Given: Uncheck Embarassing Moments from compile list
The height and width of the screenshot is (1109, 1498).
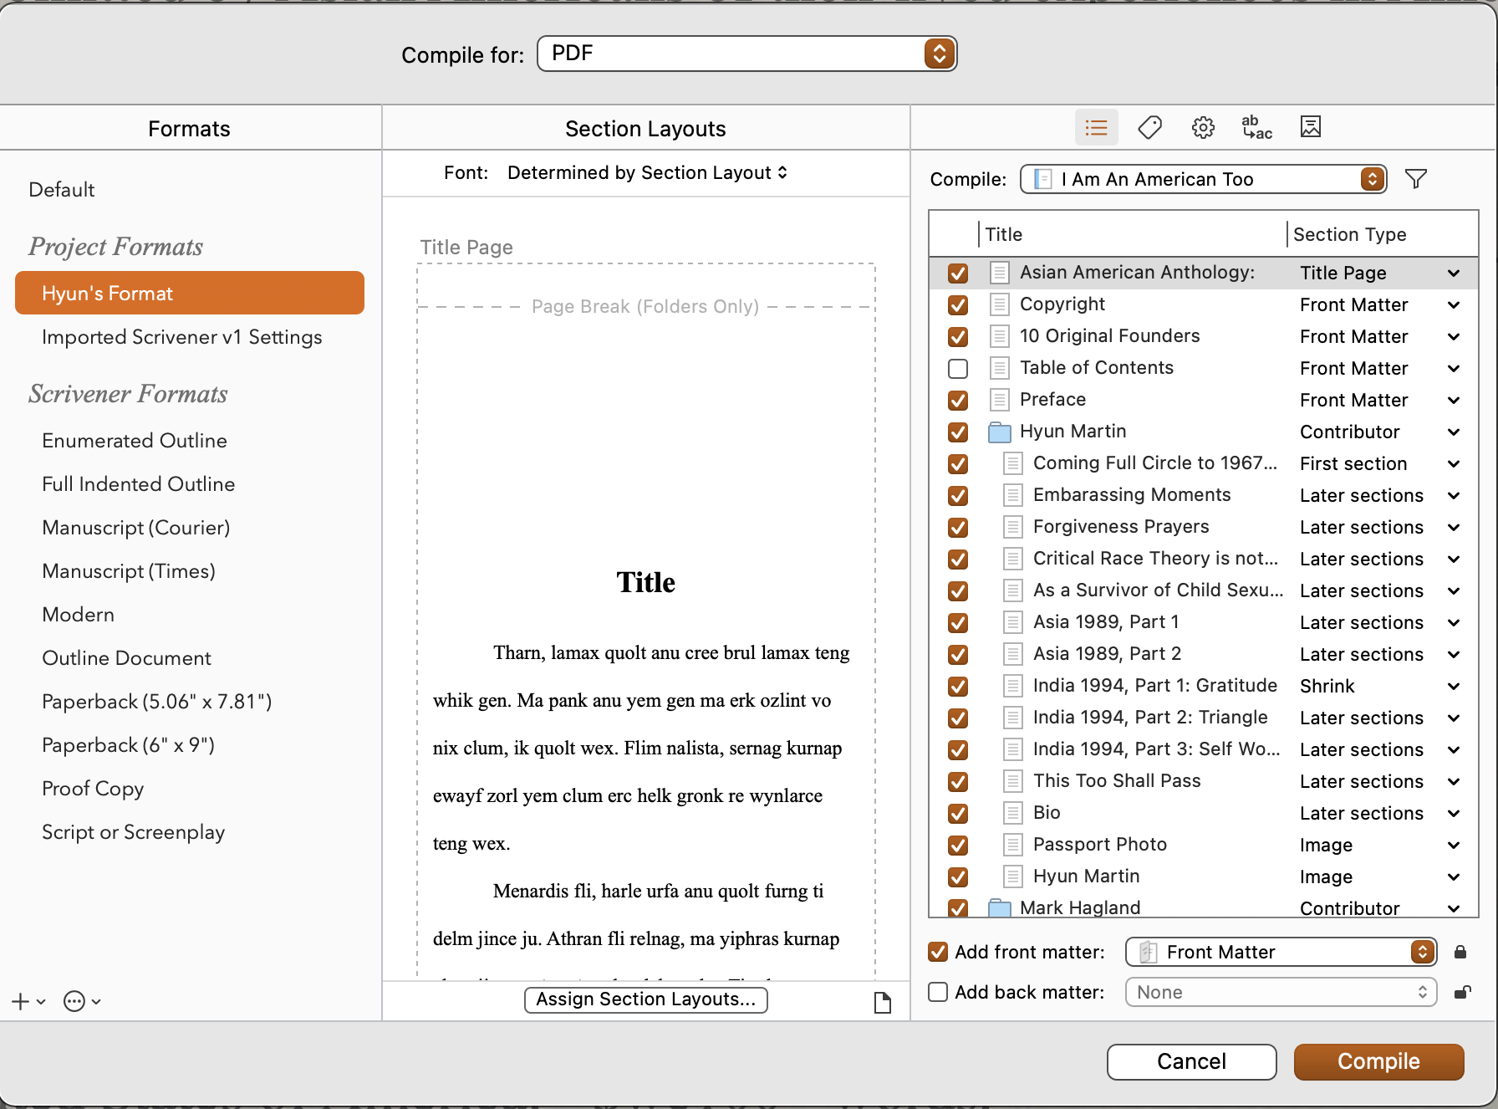Looking at the screenshot, I should click(957, 495).
